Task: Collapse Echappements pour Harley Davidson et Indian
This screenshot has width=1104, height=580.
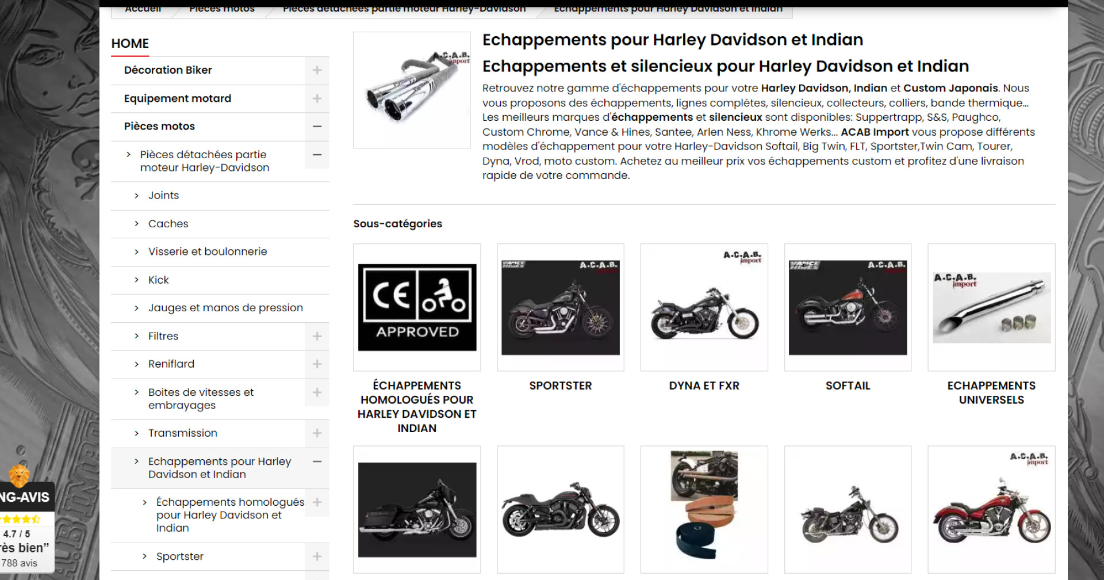Action: [x=317, y=461]
